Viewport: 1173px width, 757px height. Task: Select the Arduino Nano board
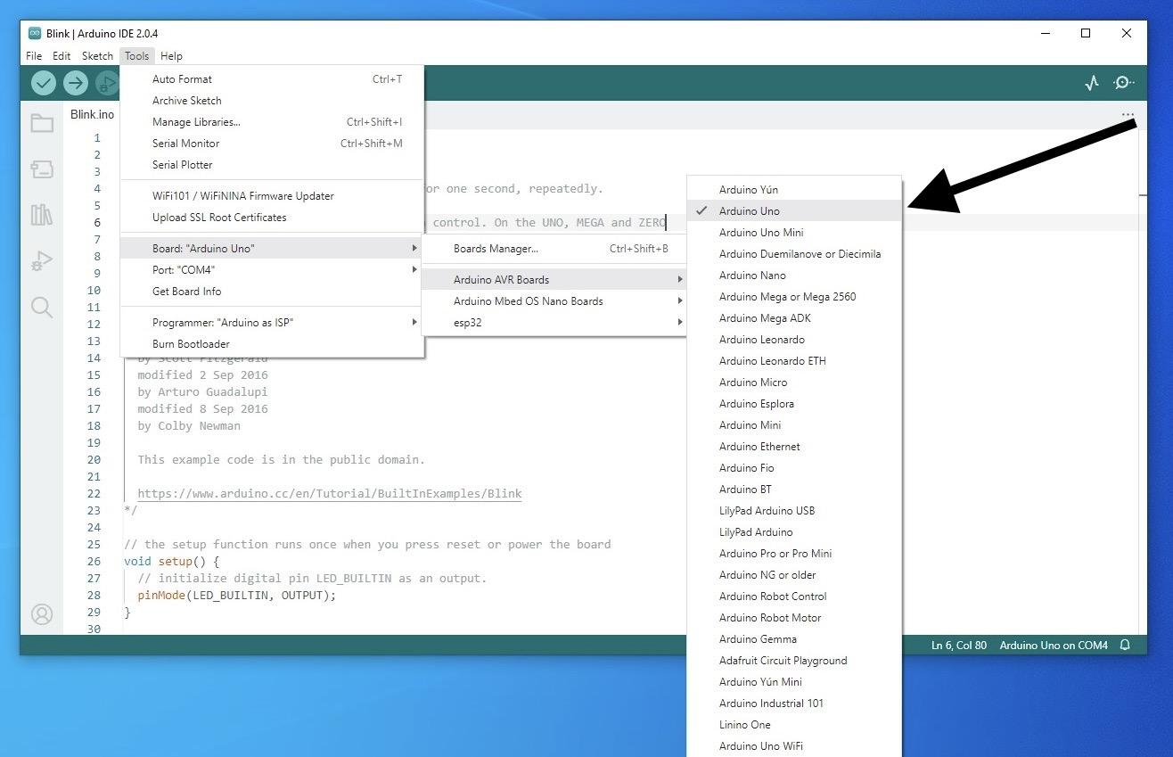point(754,275)
